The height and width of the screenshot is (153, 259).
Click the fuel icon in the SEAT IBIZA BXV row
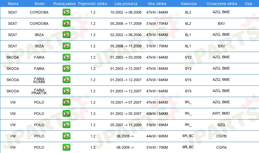66,46
